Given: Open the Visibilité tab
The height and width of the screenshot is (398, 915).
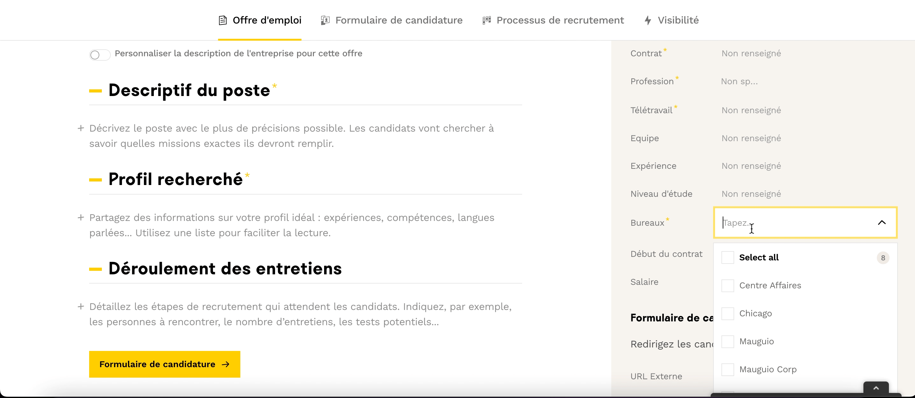Looking at the screenshot, I should pos(678,20).
